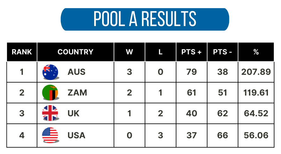The width and height of the screenshot is (281, 154).
Task: Click the 119.61 percentage cell
Action: point(256,93)
